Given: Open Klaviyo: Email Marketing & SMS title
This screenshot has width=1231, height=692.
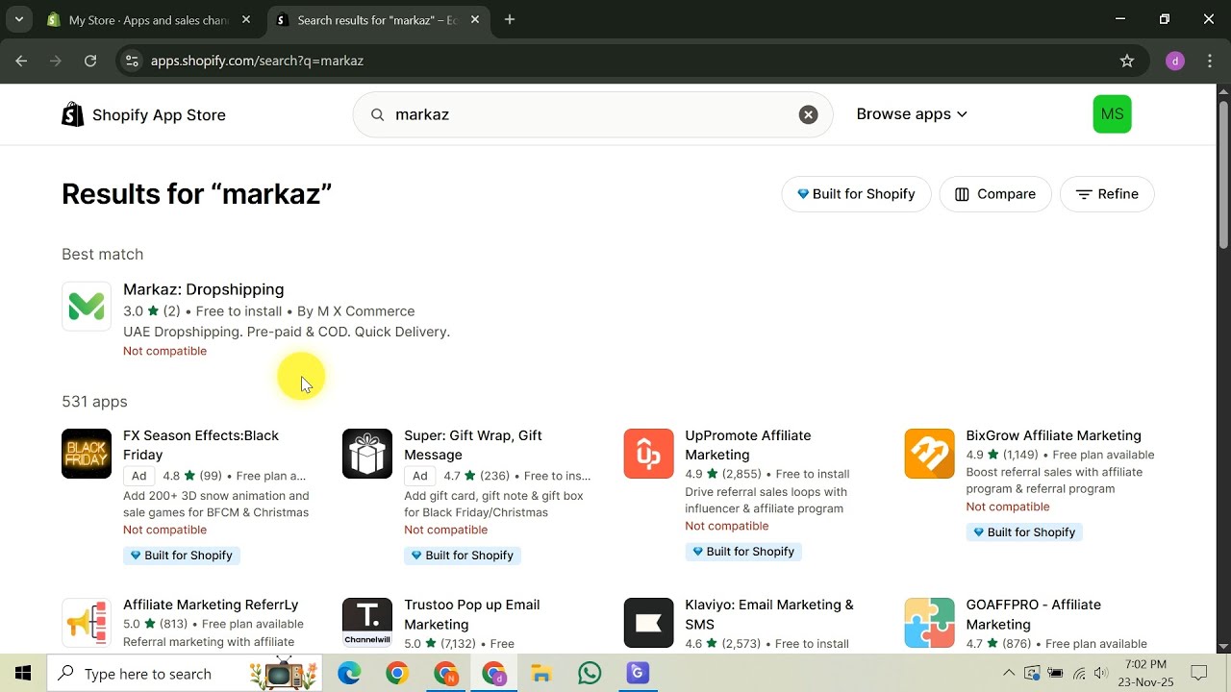Looking at the screenshot, I should pos(769,614).
